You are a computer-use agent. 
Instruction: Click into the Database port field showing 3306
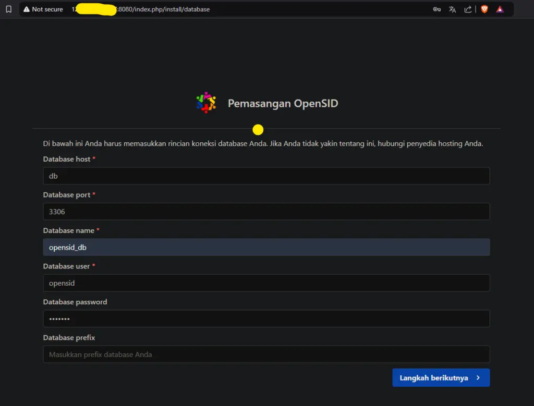[266, 212]
